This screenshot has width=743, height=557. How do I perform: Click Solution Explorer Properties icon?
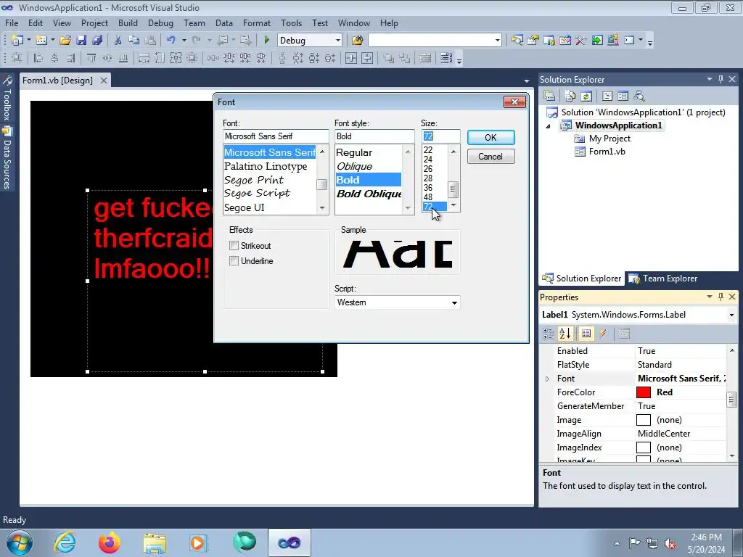(549, 96)
